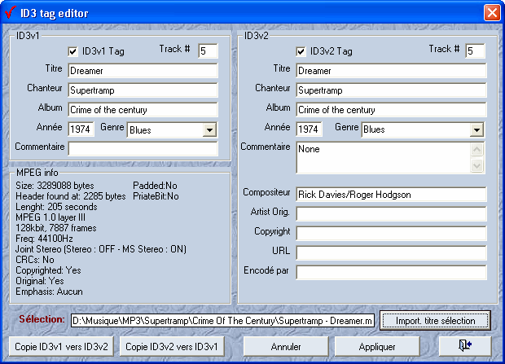Click the Artist Orig. field
The width and height of the screenshot is (505, 364).
click(x=391, y=214)
